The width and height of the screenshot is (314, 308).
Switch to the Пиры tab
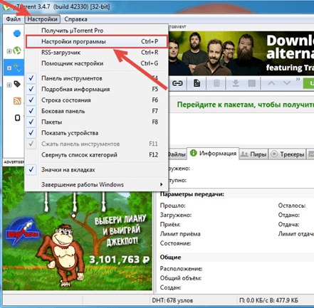(x=253, y=154)
